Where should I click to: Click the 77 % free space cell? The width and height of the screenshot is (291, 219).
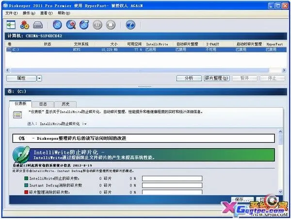pos(138,50)
